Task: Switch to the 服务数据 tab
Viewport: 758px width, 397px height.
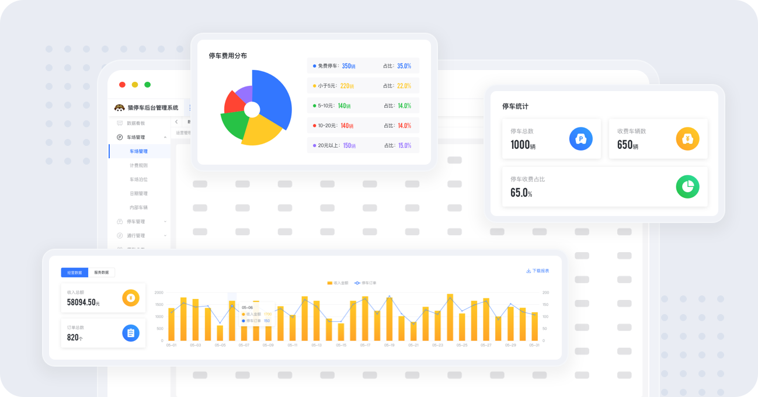Action: coord(102,273)
